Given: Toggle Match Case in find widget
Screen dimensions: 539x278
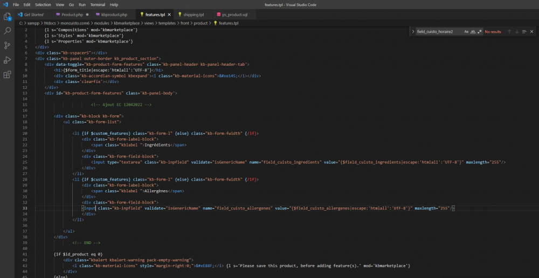Looking at the screenshot, I should pos(466,31).
